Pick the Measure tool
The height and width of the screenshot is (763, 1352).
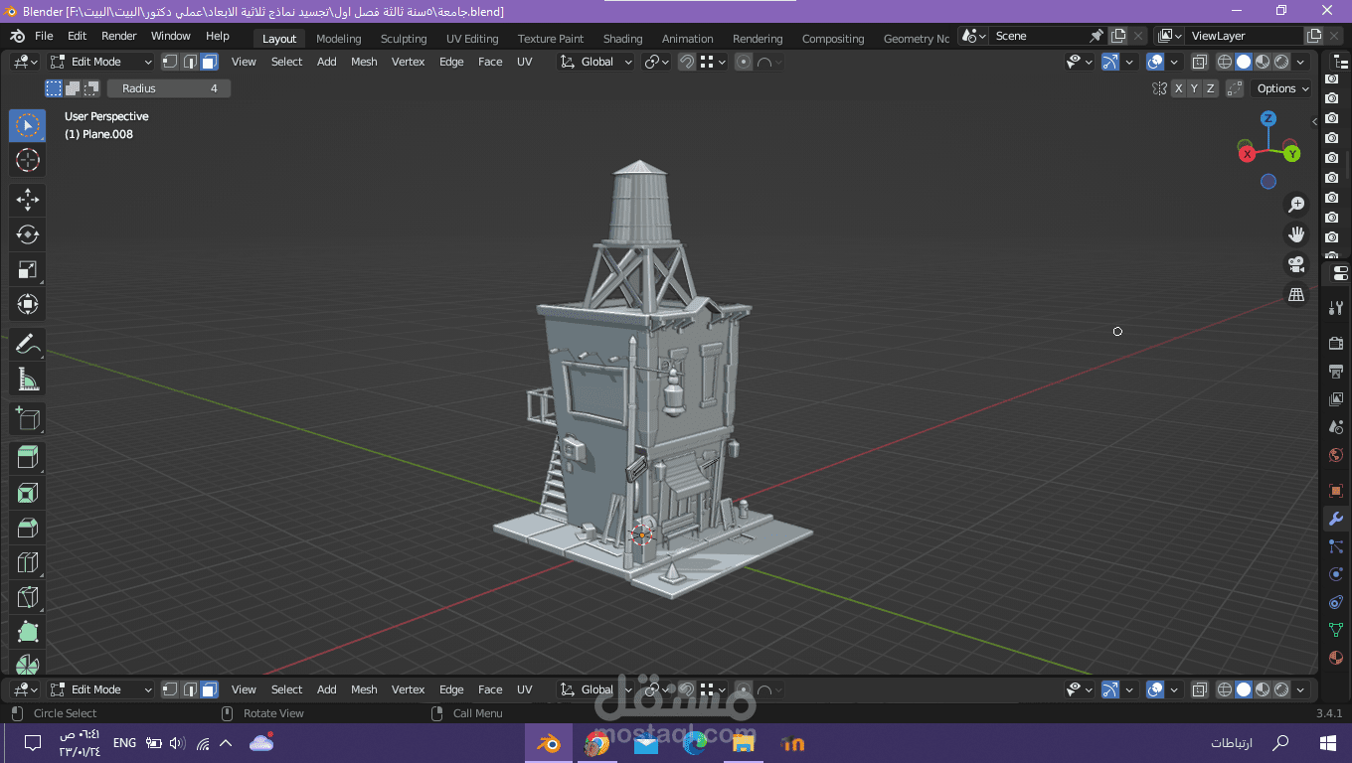(x=27, y=380)
